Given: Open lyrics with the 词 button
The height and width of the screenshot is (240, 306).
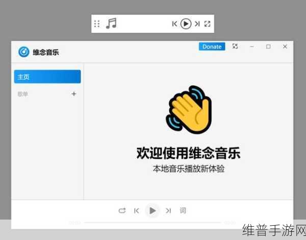Looking at the screenshot, I should coord(183,211).
